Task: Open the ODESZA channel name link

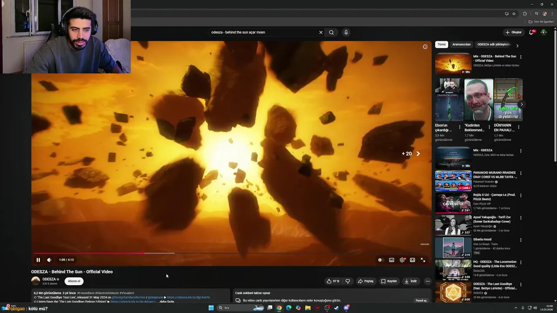Action: click(x=49, y=279)
